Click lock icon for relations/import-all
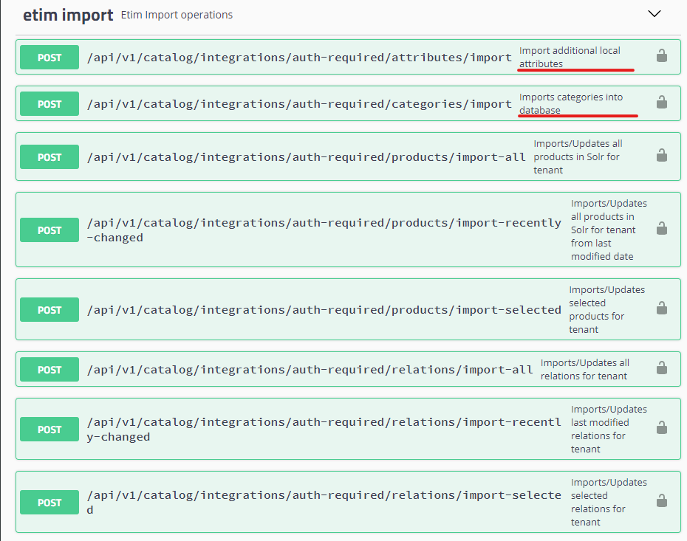 [x=662, y=368]
